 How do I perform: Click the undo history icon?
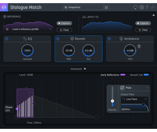pos(135,7)
